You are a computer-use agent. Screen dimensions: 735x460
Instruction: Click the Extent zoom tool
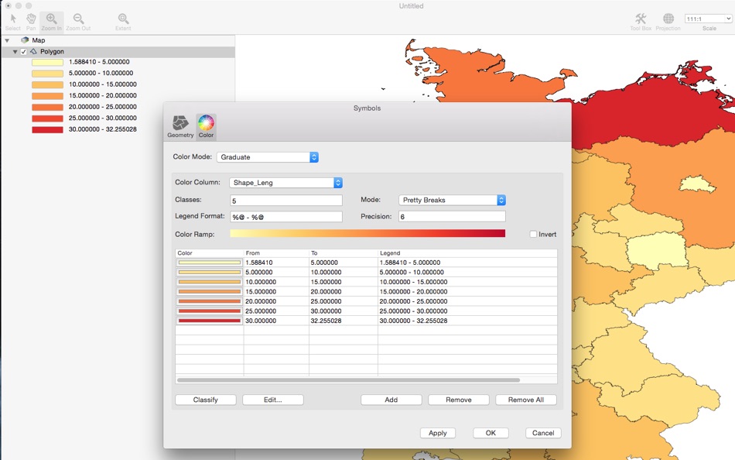coord(123,22)
